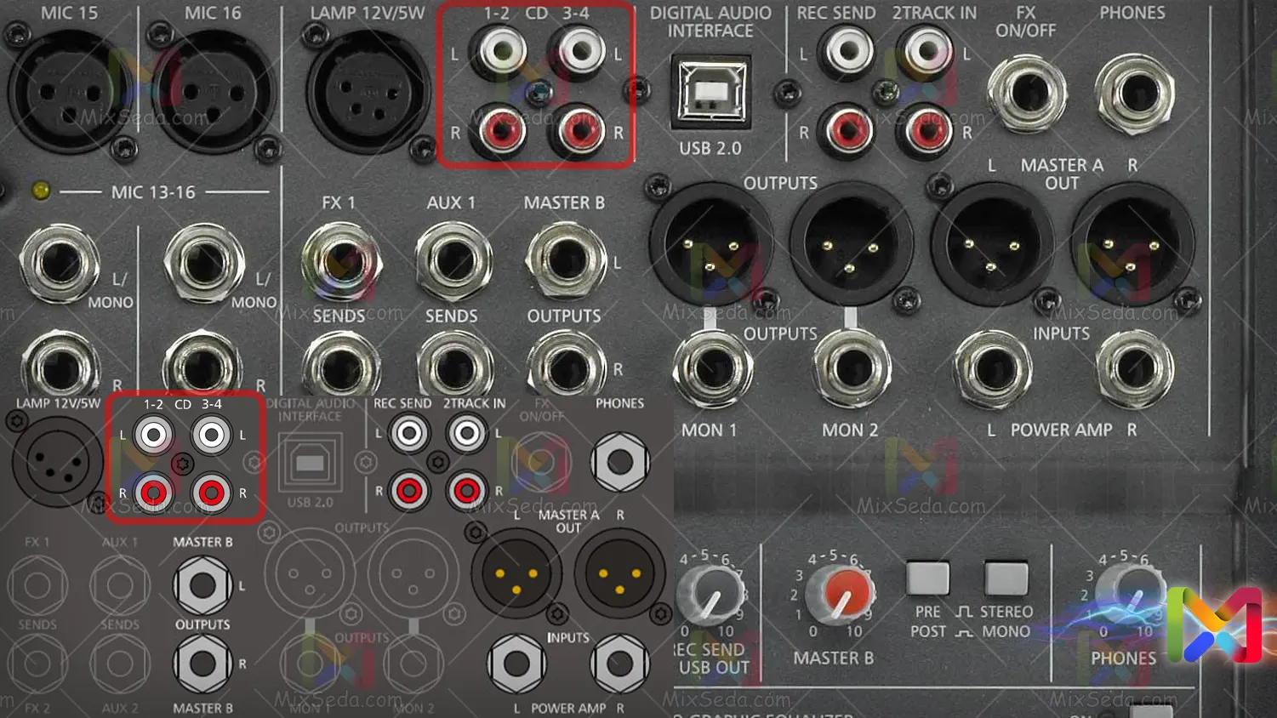Click the USB 2.0 port in the top photo
The image size is (1277, 718).
[x=710, y=92]
